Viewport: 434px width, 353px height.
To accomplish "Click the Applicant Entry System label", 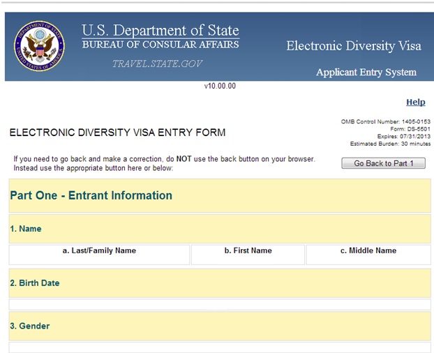I will (x=366, y=73).
